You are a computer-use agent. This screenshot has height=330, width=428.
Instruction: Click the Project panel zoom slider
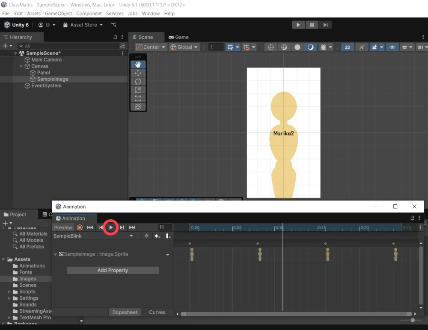pos(413,320)
